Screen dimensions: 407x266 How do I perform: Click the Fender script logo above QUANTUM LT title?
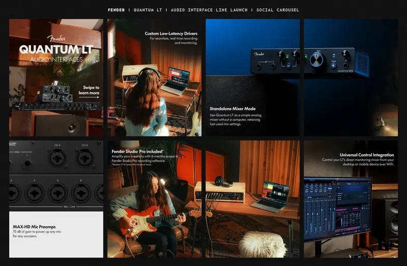(x=56, y=39)
